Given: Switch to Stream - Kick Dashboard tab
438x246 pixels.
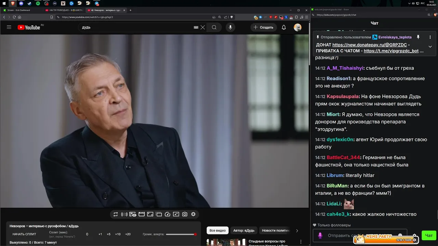Looking at the screenshot, I should 21,10.
